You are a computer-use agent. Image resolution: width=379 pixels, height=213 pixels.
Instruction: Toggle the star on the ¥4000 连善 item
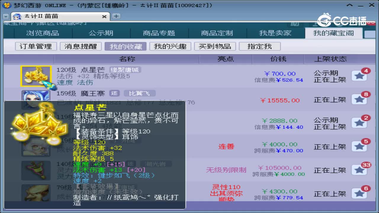tap(360, 146)
